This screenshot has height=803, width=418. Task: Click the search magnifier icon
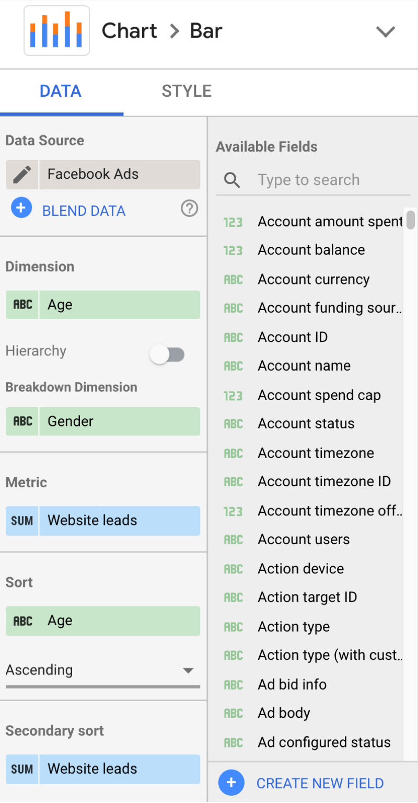[x=232, y=180]
